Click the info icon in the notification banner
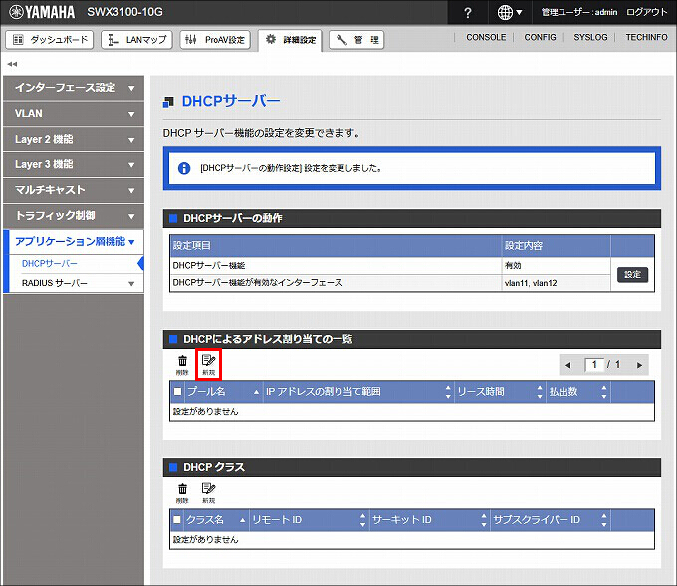Screen dimensions: 677x586 184,168
